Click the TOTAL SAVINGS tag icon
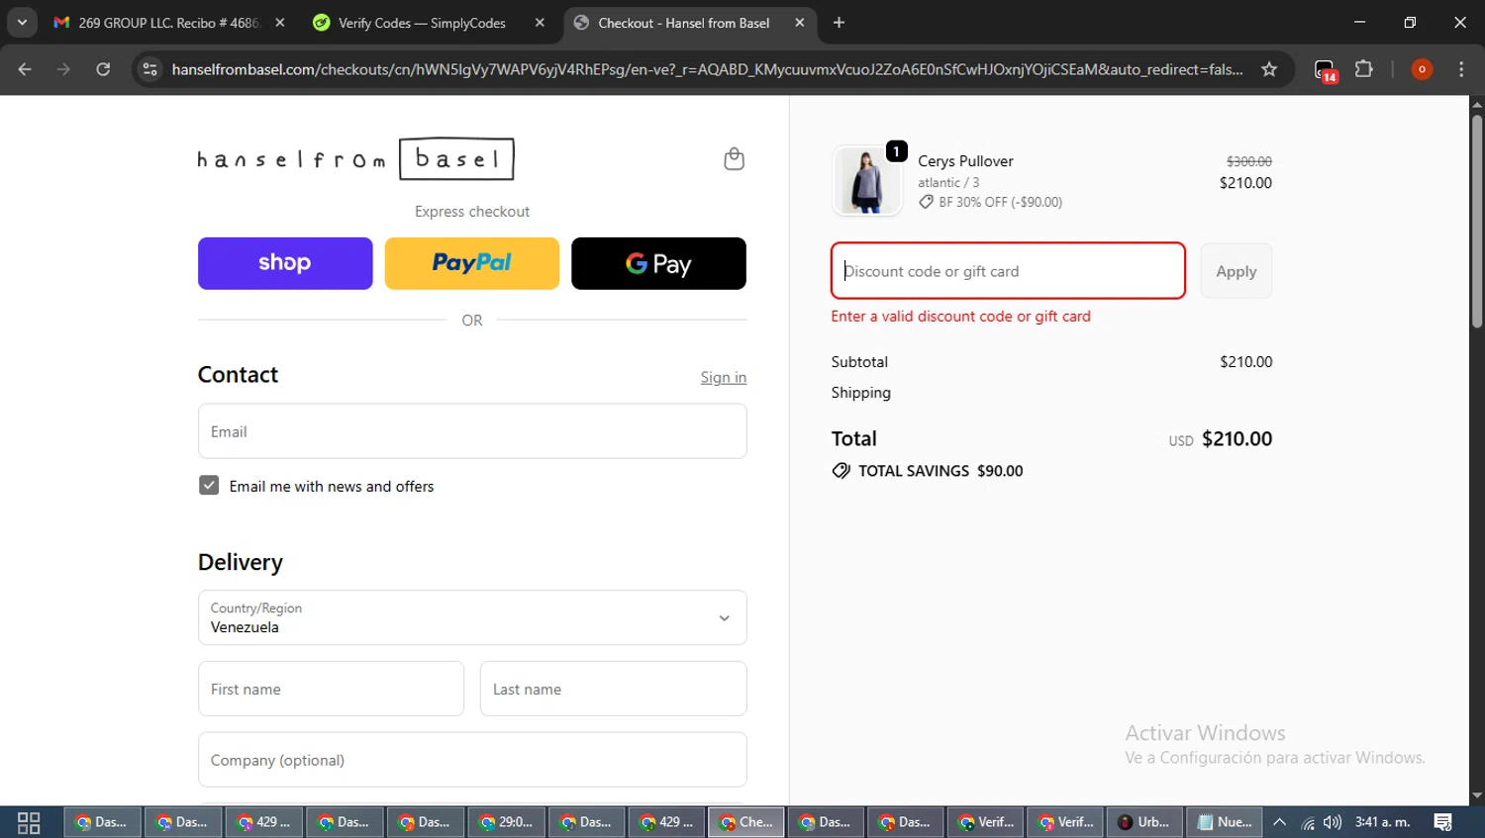Image resolution: width=1485 pixels, height=838 pixels. 841,471
